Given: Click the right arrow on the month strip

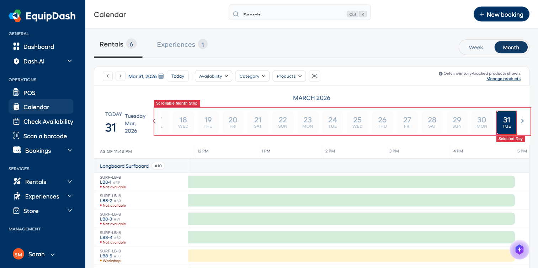Looking at the screenshot, I should coord(522,121).
